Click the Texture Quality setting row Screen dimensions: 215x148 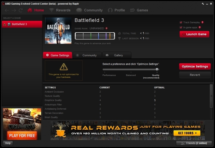tap(126, 96)
